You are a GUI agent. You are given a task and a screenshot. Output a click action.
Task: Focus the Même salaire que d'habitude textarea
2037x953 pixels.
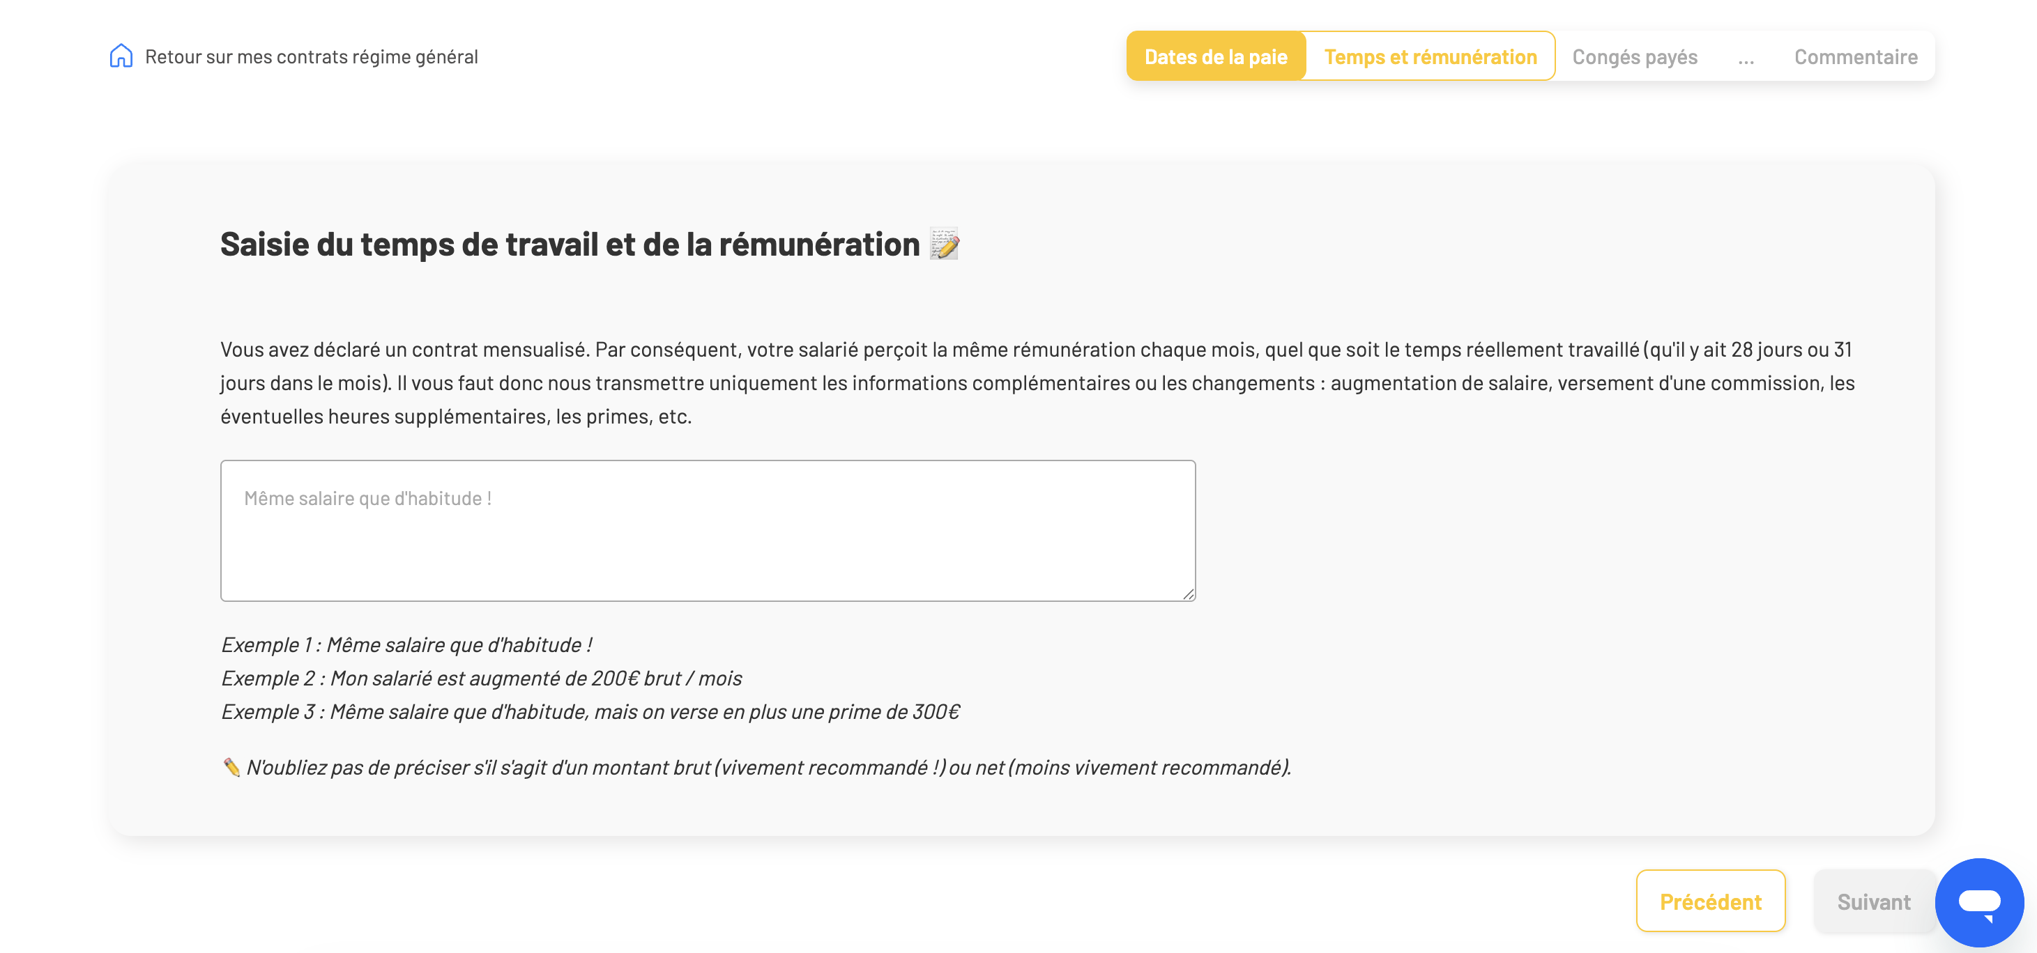(x=708, y=530)
